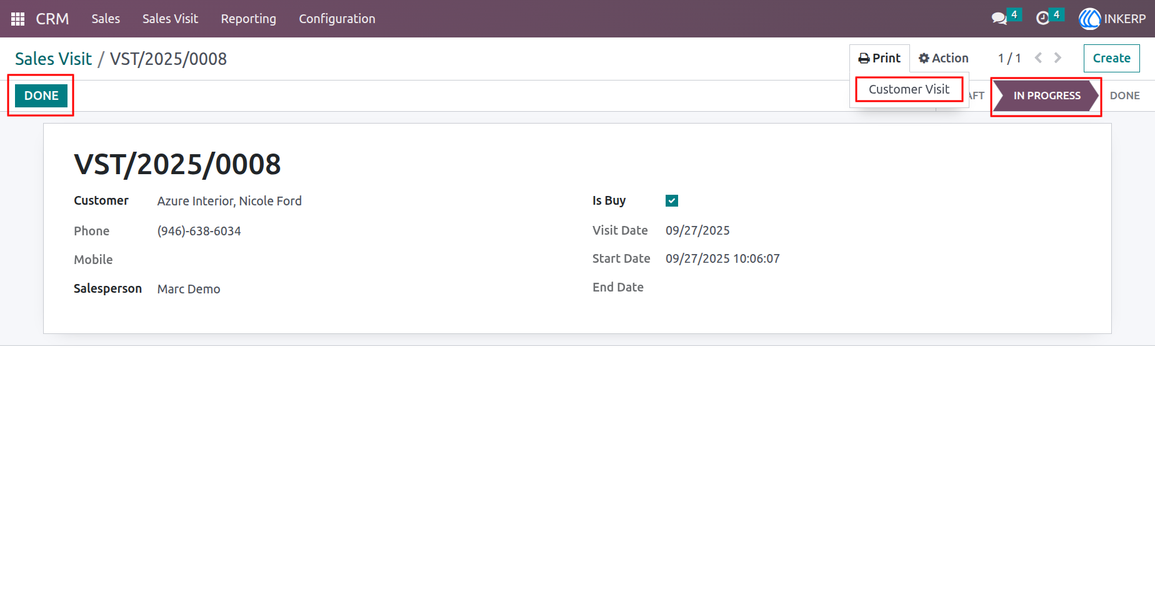Click salesperson Marc Demo
Viewport: 1155px width, 603px height.
[x=189, y=289]
